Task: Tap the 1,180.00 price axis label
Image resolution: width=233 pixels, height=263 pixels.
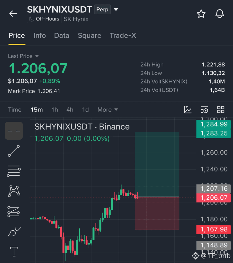Action: coord(214,219)
